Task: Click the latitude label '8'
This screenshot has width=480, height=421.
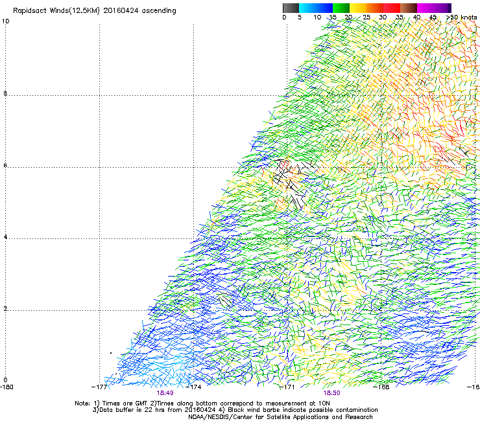Action: [5, 93]
